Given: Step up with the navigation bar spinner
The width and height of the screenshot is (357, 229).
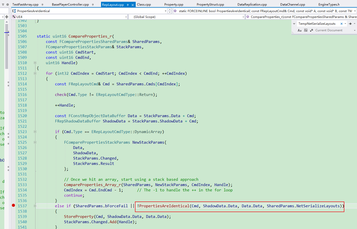Looking at the screenshot, I should (170, 10).
